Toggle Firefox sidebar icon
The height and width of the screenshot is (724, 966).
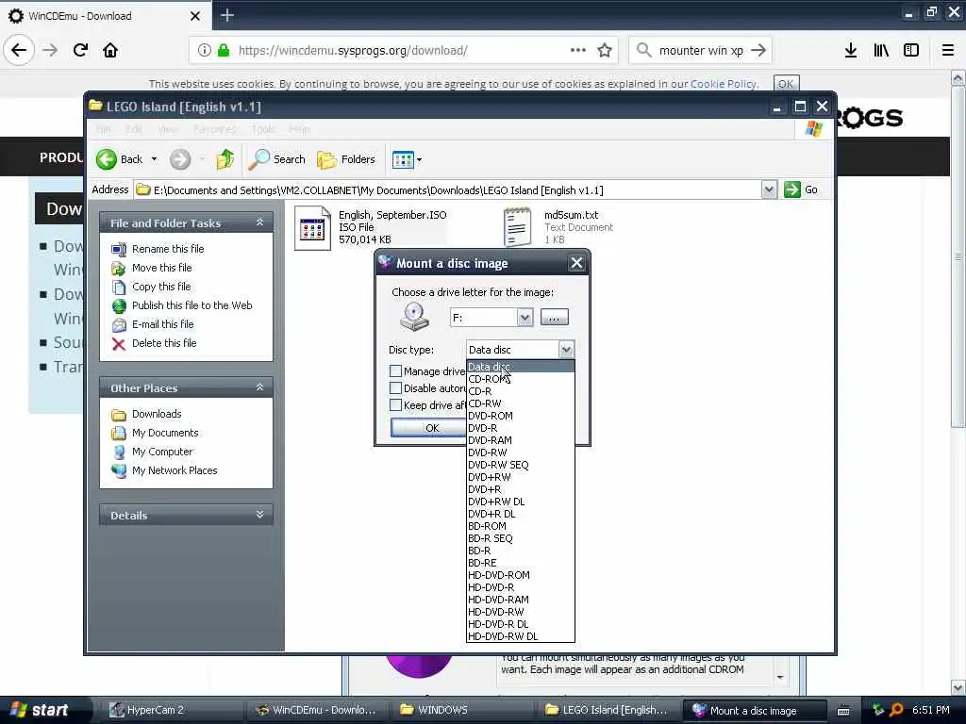(x=911, y=50)
